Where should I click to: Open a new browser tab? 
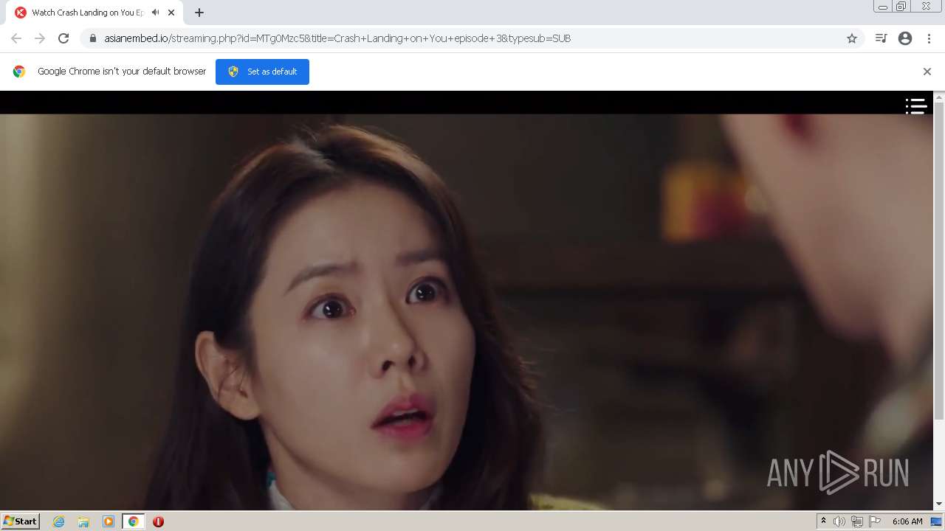click(x=199, y=13)
